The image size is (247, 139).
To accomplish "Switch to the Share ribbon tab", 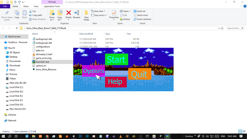I will (26, 6).
